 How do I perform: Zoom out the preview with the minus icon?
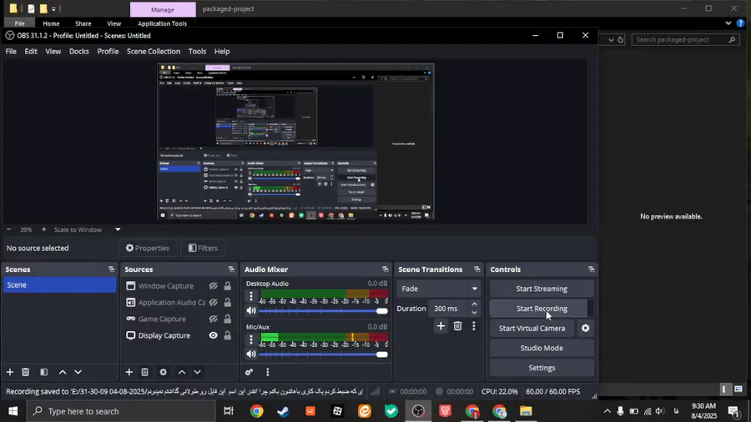click(8, 229)
